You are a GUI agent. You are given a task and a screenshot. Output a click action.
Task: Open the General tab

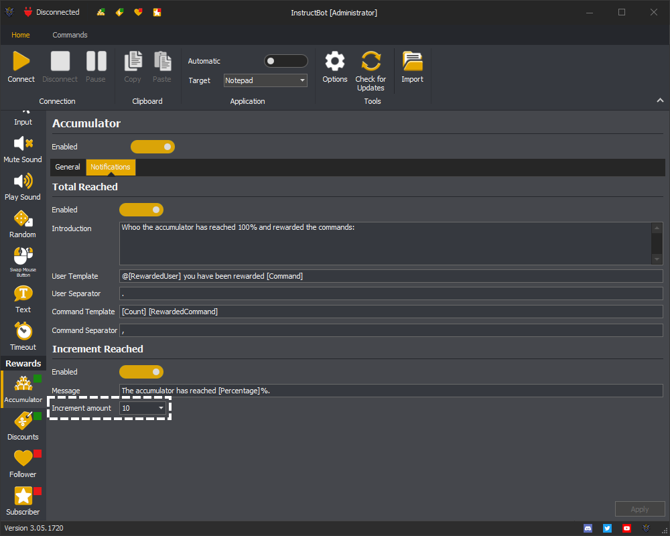click(x=68, y=167)
